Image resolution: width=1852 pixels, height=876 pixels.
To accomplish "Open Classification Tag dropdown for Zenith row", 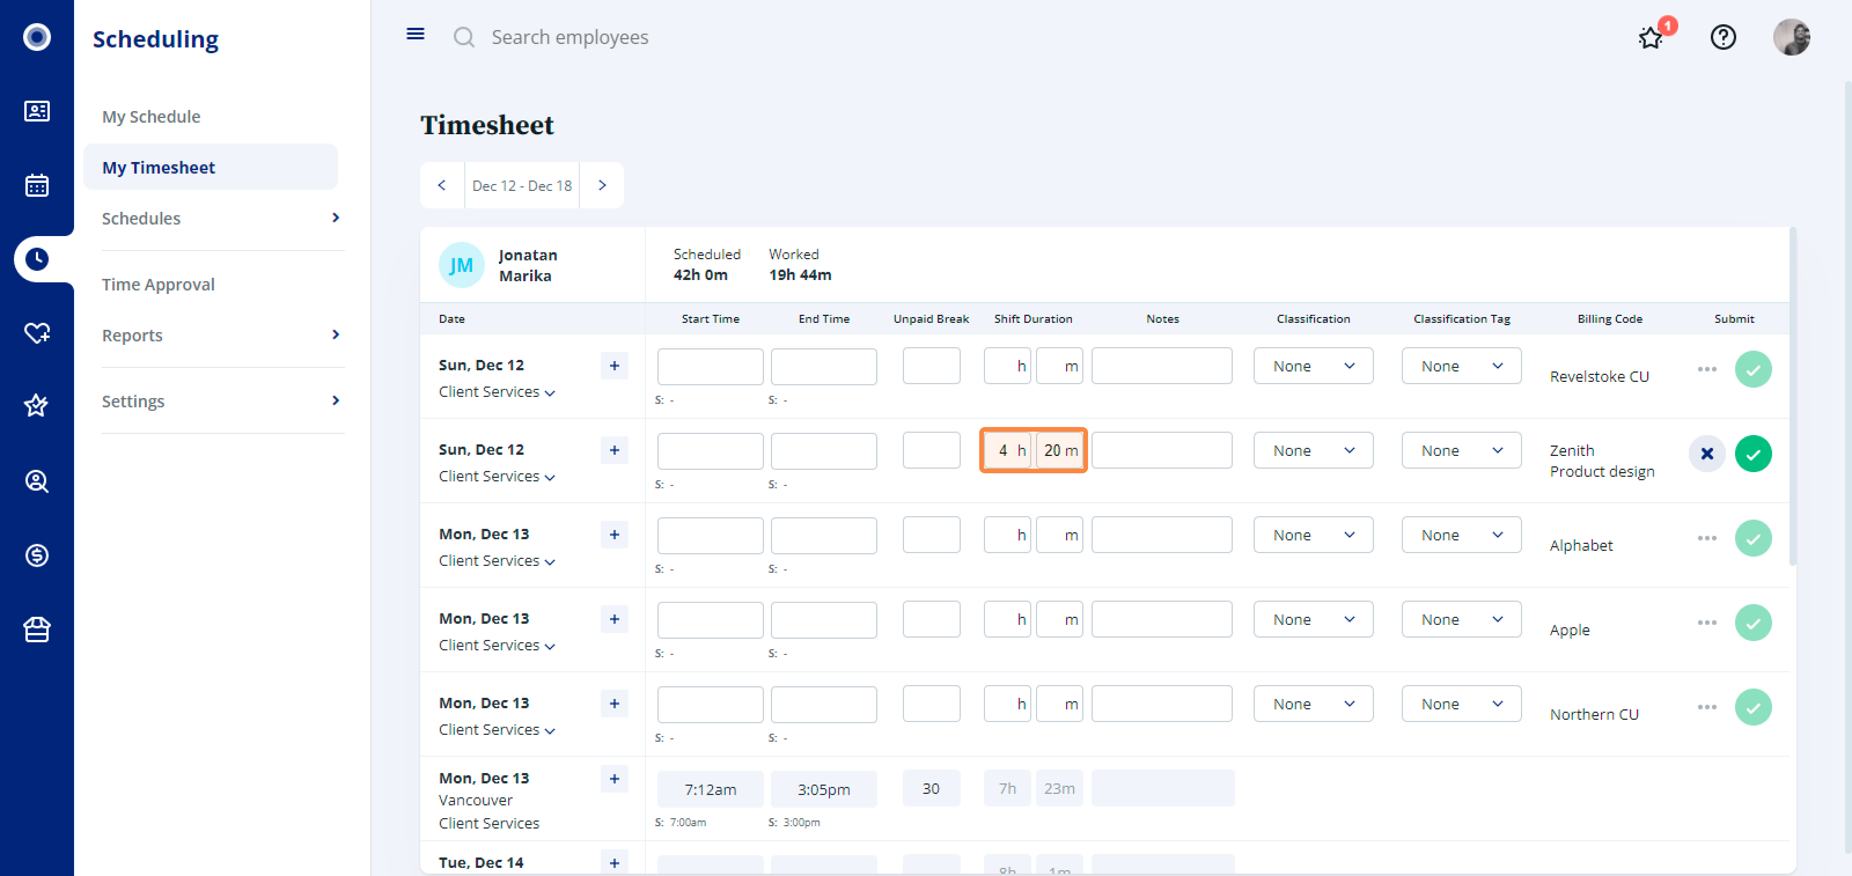I will tap(1461, 451).
